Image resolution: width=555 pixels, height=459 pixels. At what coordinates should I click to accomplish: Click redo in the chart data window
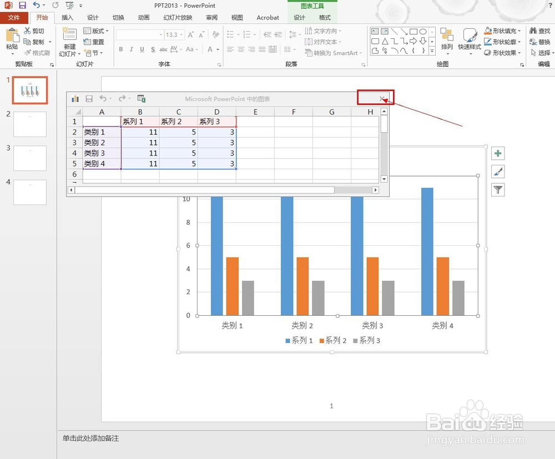pyautogui.click(x=122, y=98)
